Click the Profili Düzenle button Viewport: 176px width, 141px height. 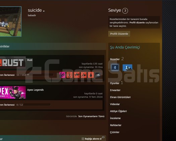(119, 34)
